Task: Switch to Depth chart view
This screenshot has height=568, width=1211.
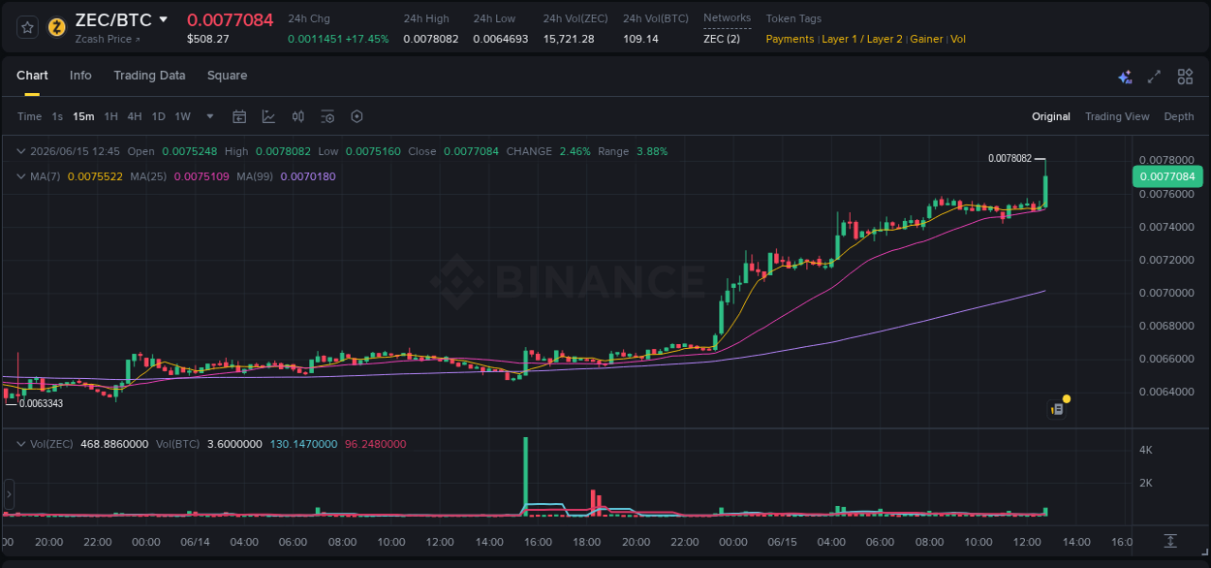Action: [1179, 116]
